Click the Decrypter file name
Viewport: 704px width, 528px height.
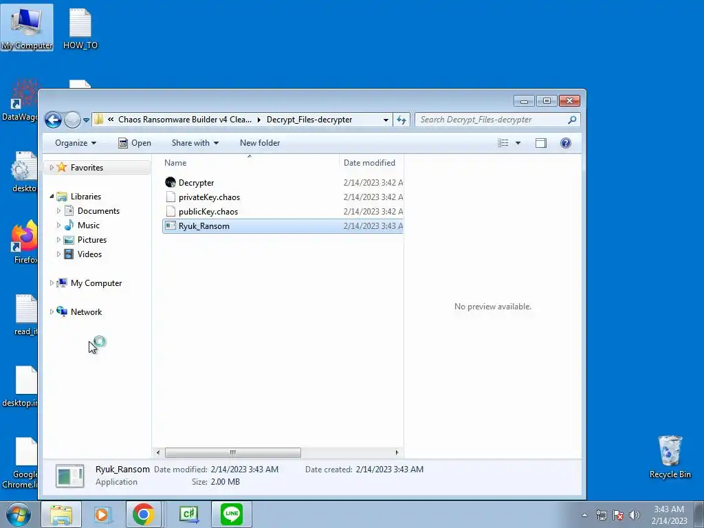click(x=196, y=183)
